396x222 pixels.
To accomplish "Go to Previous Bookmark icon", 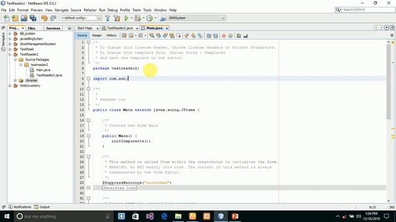I will tap(187, 36).
